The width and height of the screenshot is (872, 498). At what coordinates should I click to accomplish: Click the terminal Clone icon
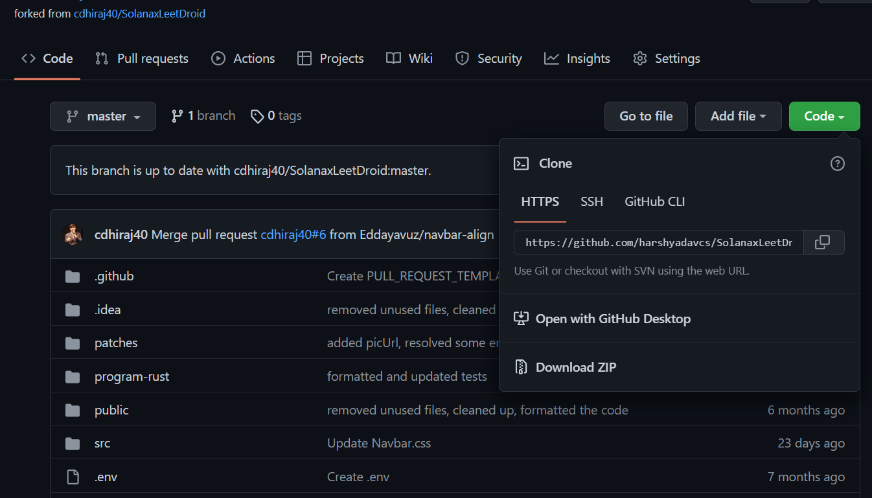pyautogui.click(x=521, y=164)
